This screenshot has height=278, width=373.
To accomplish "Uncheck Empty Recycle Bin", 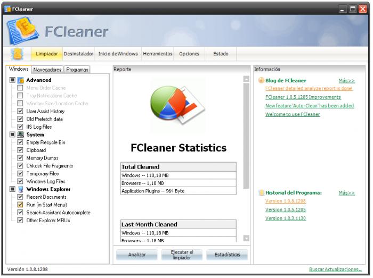I will (20, 142).
